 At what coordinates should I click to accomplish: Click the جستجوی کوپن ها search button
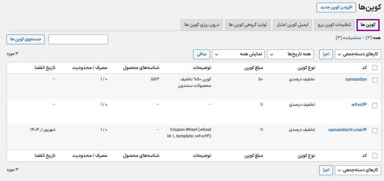coord(25,39)
